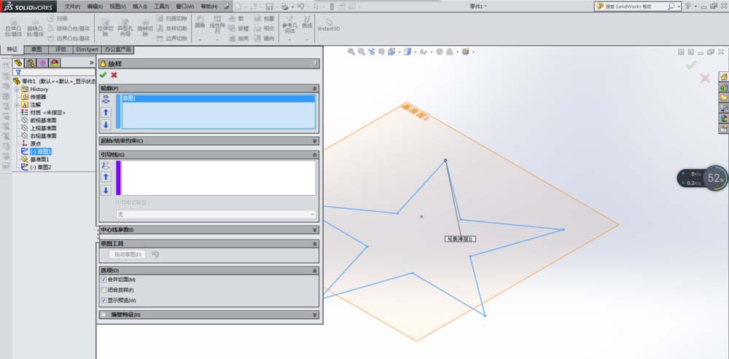Expand panel tabs with the » chevron
729x359 pixels.
coord(92,62)
